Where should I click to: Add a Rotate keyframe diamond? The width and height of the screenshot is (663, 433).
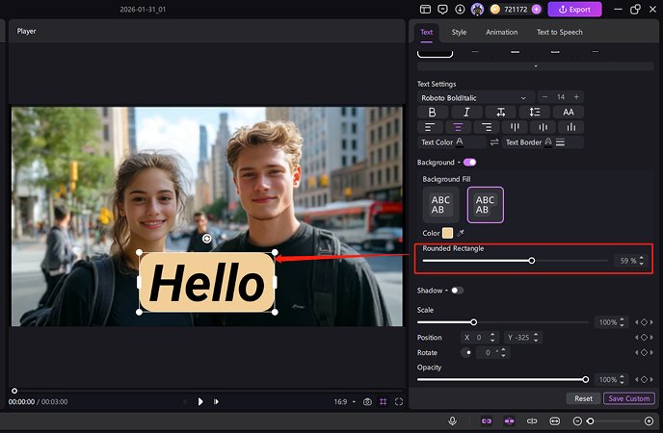(x=644, y=352)
